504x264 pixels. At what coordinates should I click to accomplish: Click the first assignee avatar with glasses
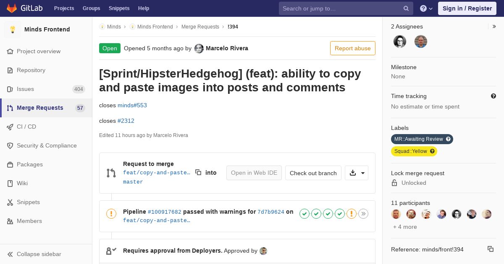click(400, 41)
